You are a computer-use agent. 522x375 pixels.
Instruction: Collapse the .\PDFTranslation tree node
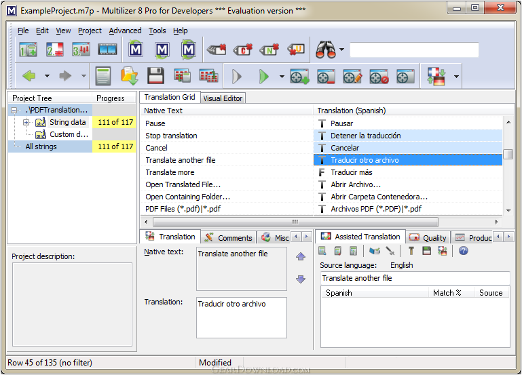(14, 110)
